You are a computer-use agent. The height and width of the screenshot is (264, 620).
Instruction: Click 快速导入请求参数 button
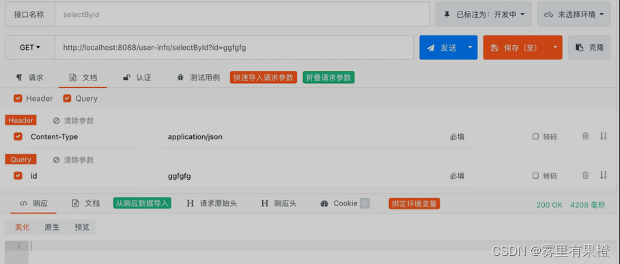[264, 78]
